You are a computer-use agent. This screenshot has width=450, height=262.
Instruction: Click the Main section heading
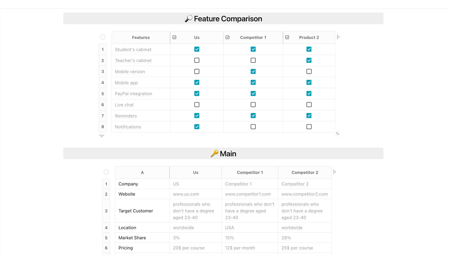click(223, 153)
